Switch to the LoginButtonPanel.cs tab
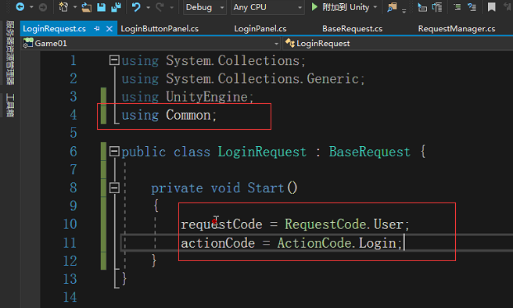Screen dimensions: 513x308 click(x=160, y=29)
